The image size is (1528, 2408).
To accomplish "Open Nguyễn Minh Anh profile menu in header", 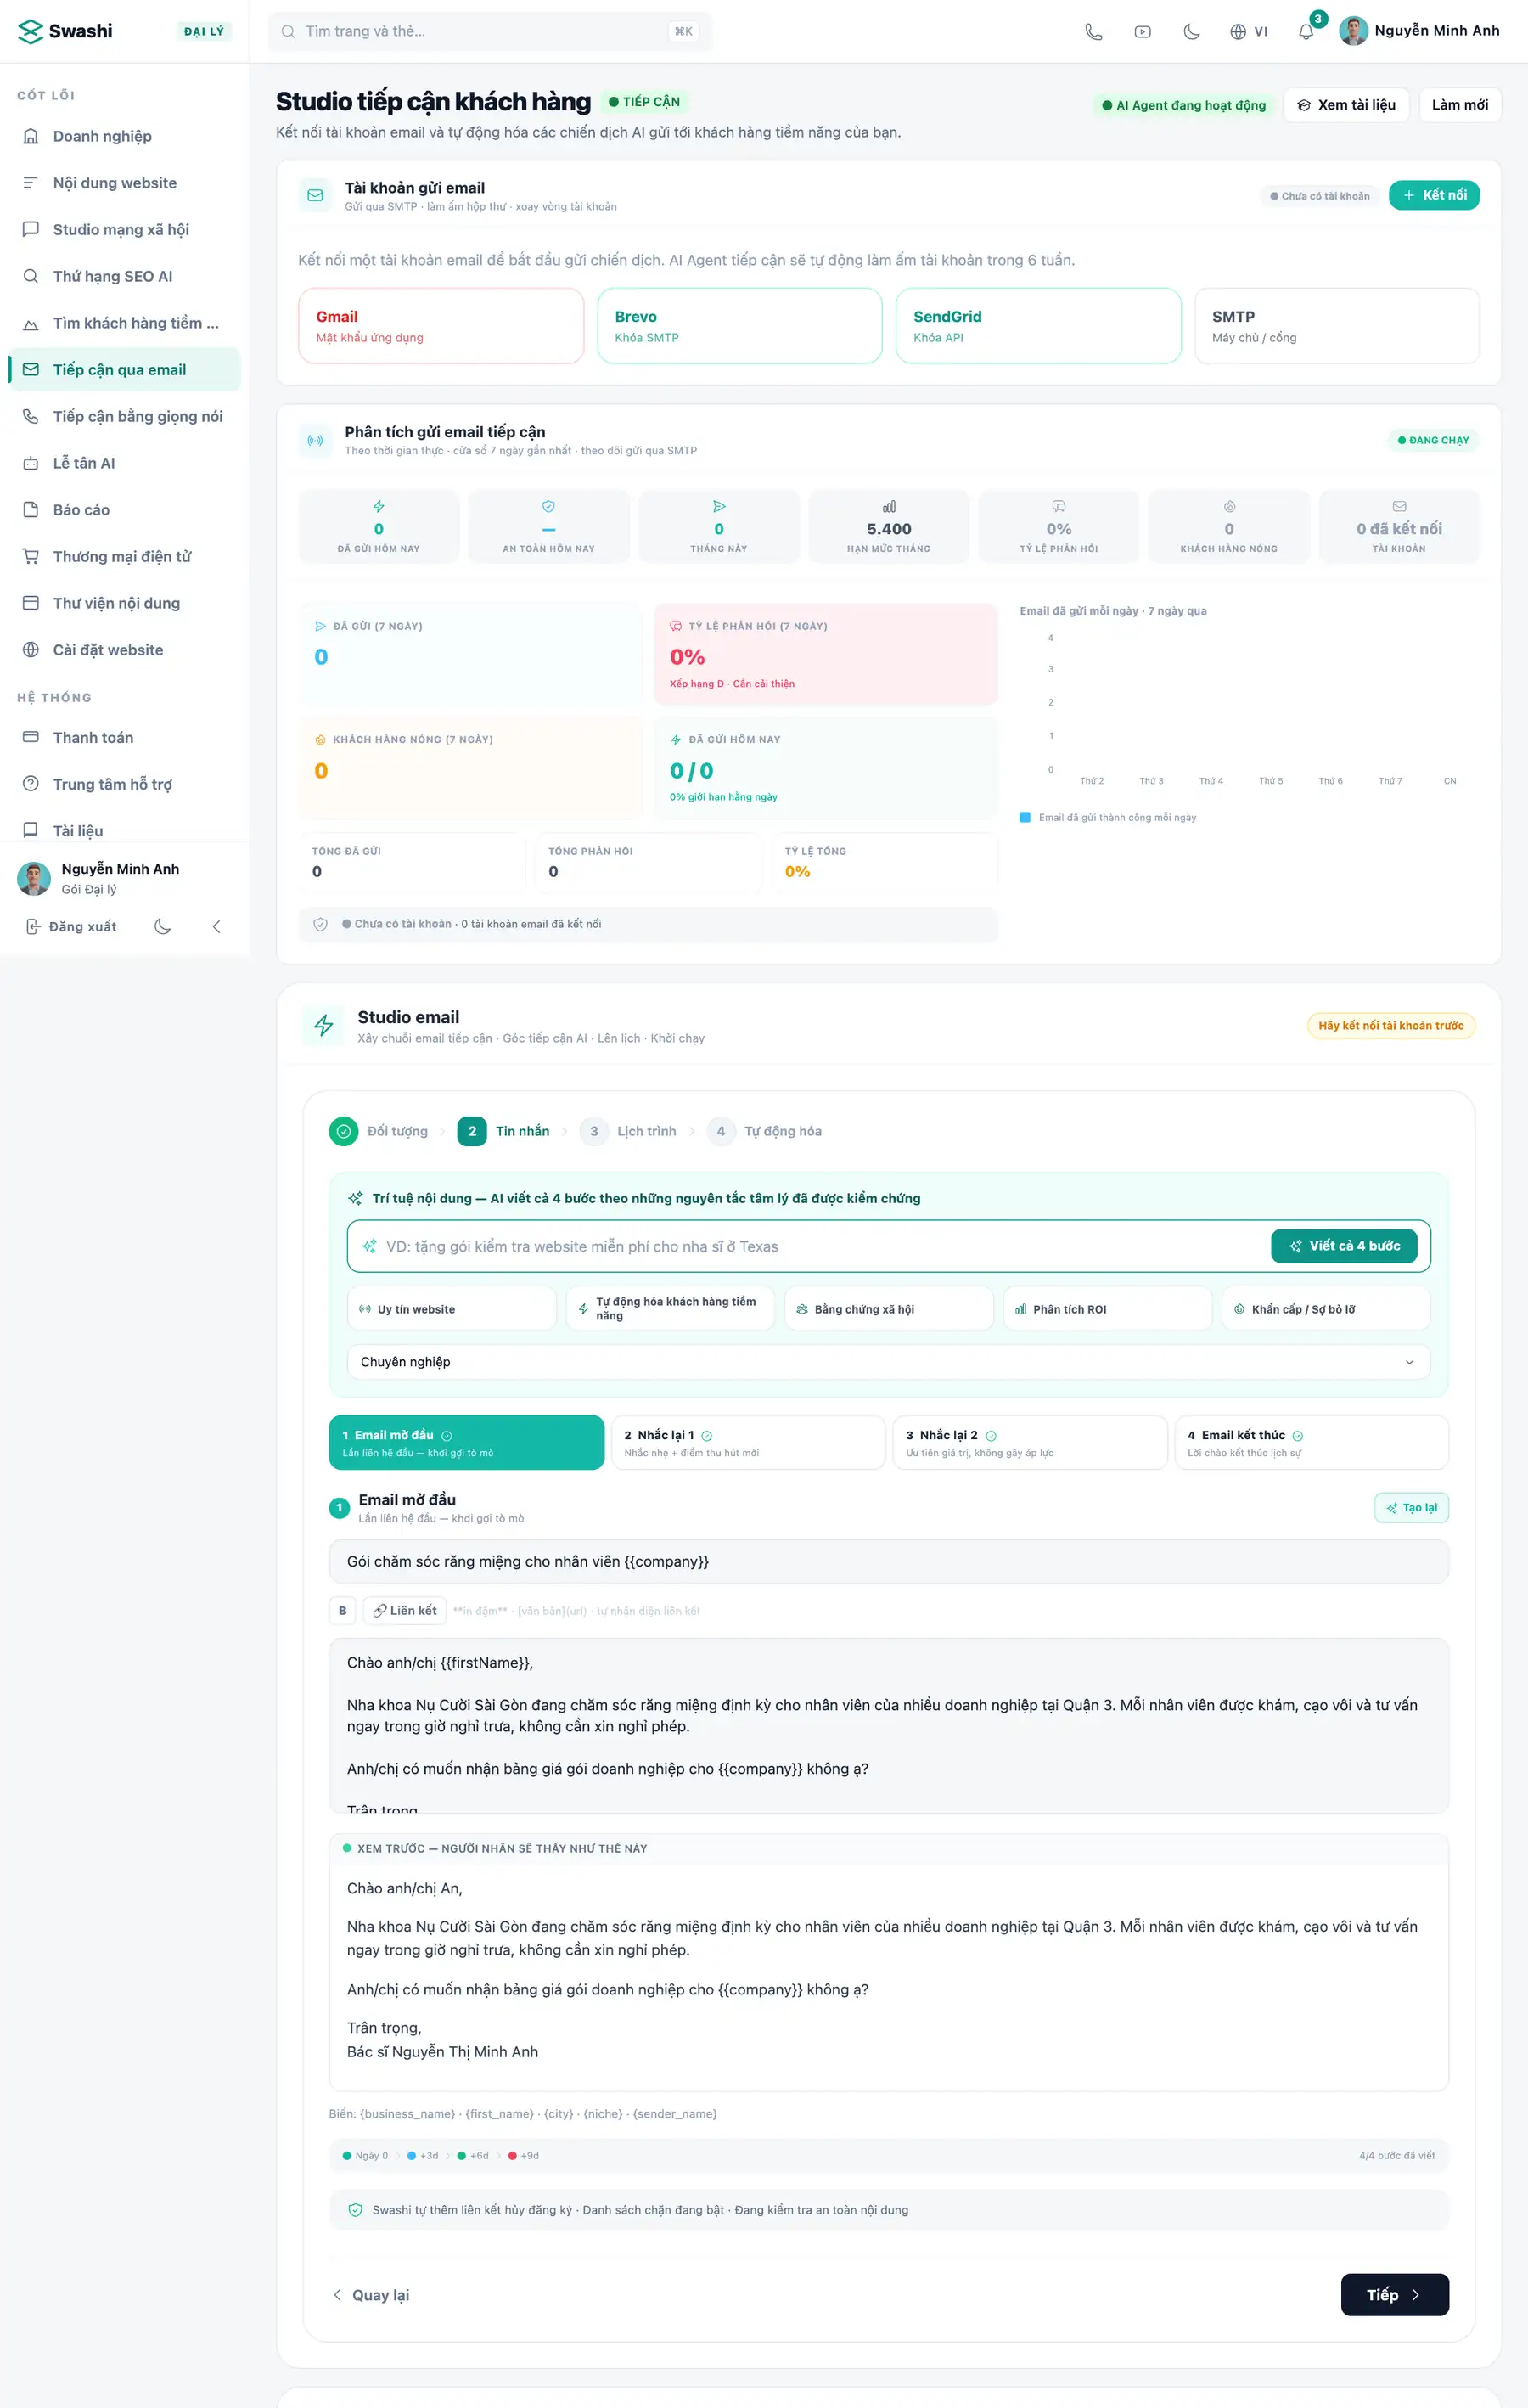I will (x=1420, y=31).
